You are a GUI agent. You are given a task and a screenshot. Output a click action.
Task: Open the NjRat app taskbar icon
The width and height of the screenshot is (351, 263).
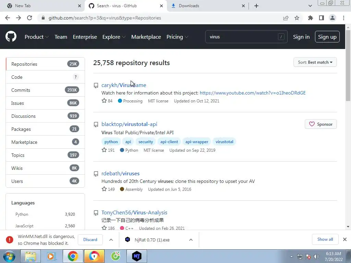coord(137,256)
